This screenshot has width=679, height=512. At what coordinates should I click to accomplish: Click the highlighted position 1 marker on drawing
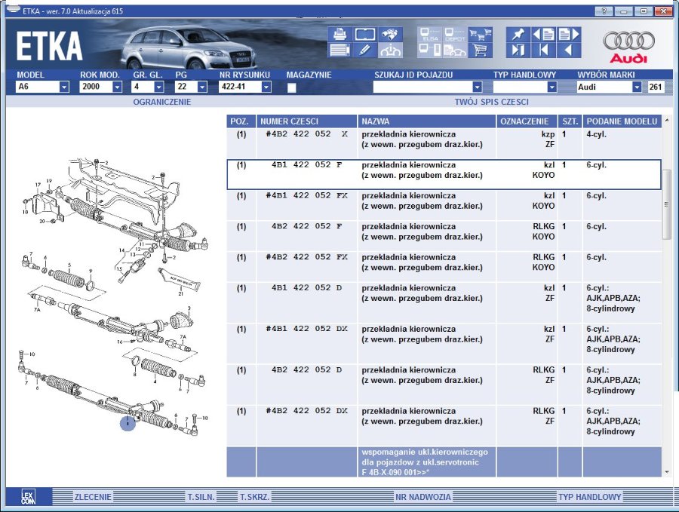tap(128, 423)
